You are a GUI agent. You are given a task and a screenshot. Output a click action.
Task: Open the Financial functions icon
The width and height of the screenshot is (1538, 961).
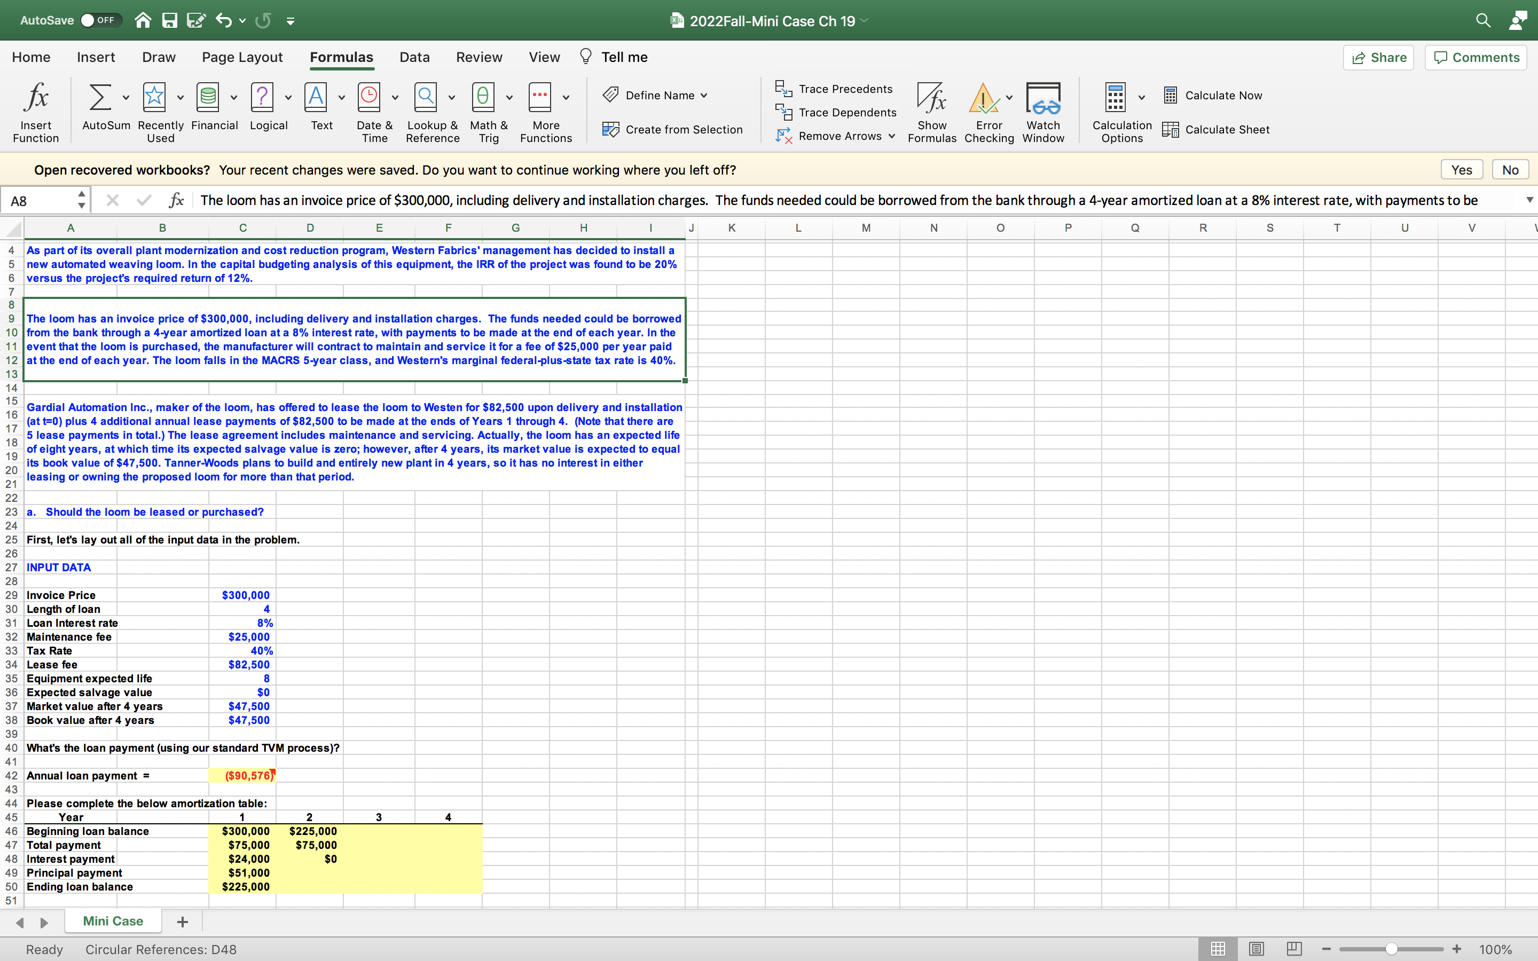click(208, 97)
